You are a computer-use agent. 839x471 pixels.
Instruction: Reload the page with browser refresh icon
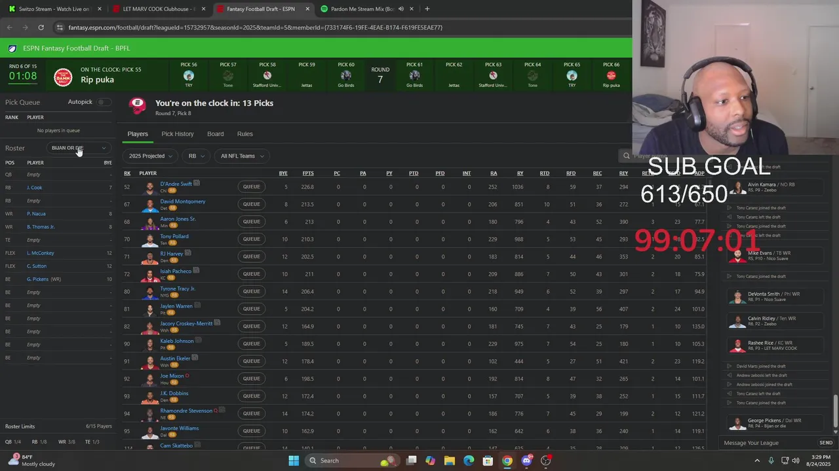pos(41,27)
